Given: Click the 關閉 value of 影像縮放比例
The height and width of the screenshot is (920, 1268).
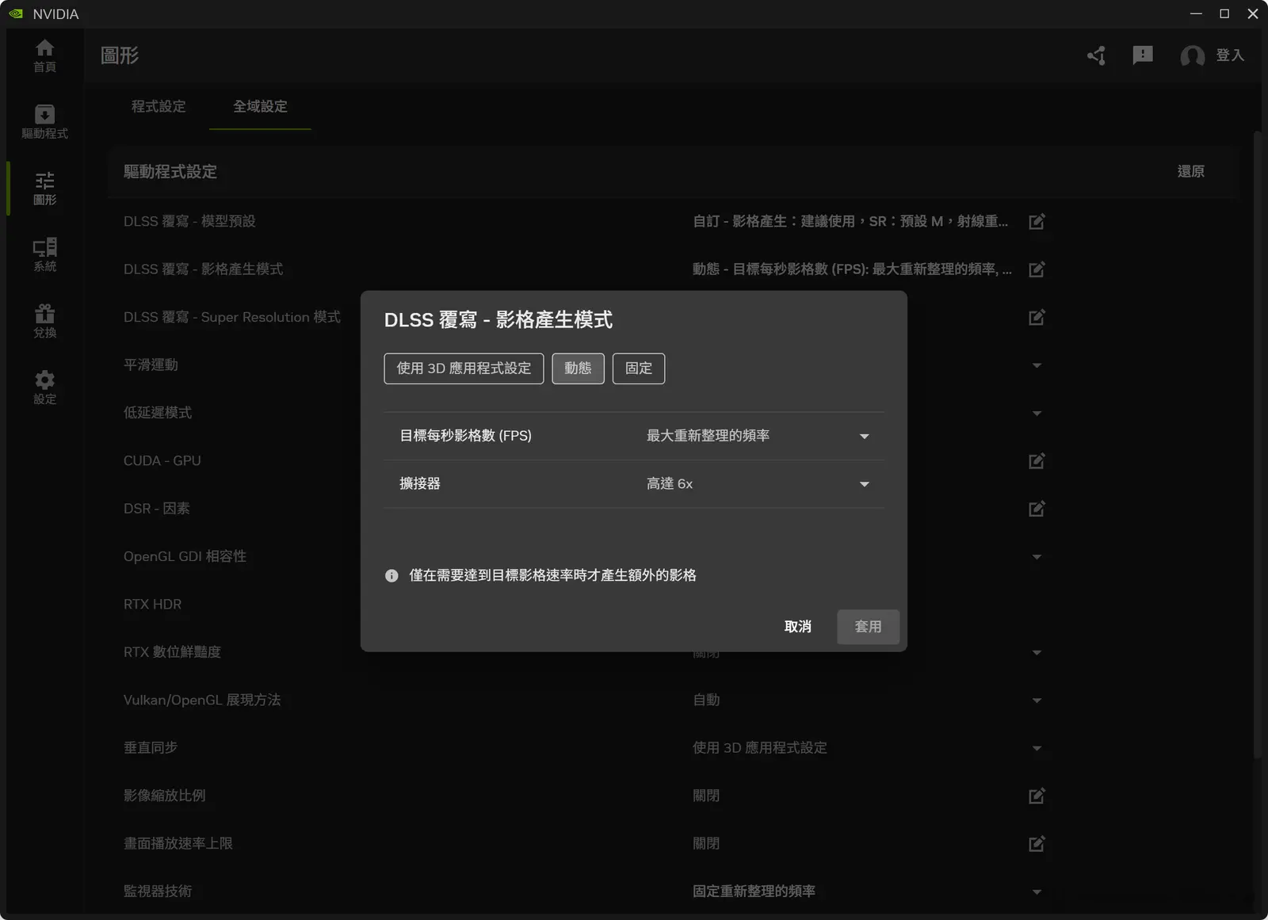Looking at the screenshot, I should [706, 796].
